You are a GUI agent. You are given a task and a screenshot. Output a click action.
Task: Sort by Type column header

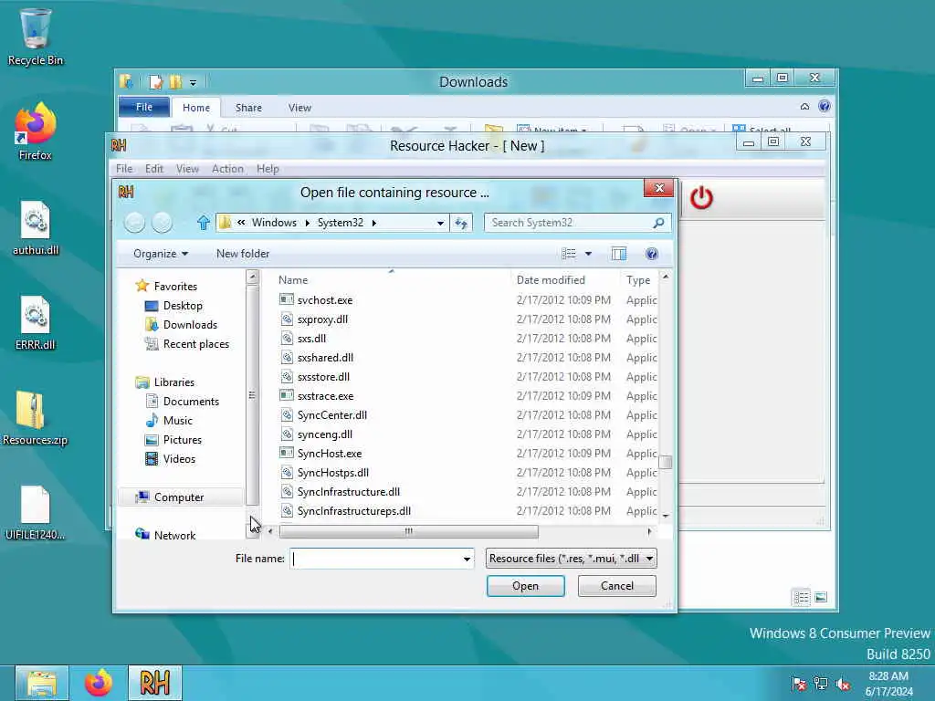[x=638, y=280]
